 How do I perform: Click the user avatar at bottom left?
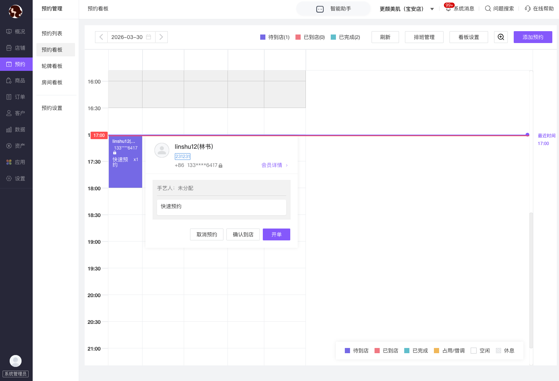click(x=16, y=361)
